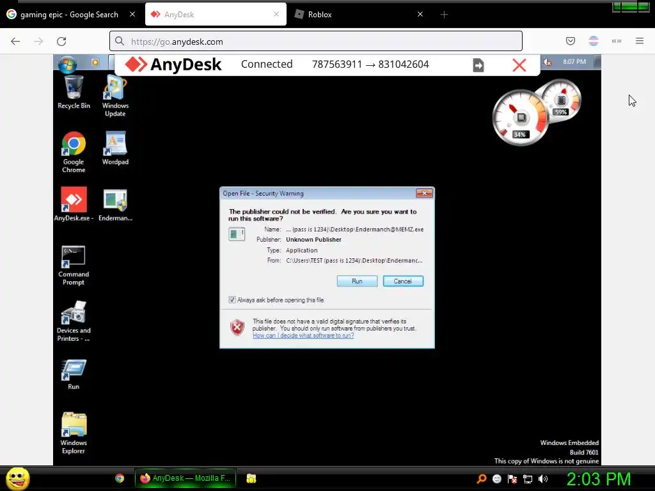
Task: Click the 8:07 PM remote clock
Action: (574, 62)
